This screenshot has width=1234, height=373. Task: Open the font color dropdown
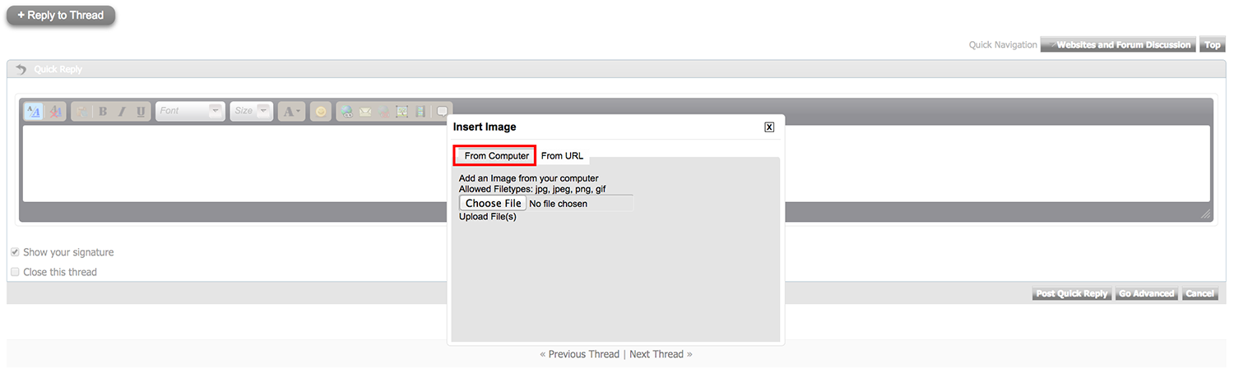pos(291,111)
